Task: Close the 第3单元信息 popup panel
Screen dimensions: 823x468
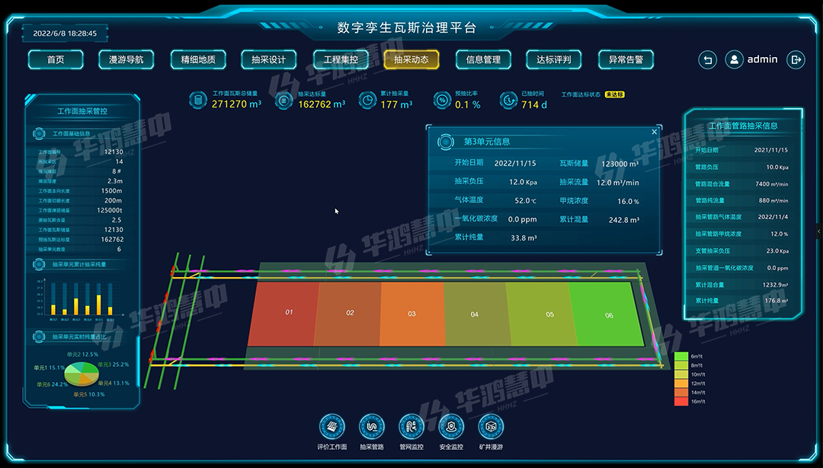Action: (654, 132)
